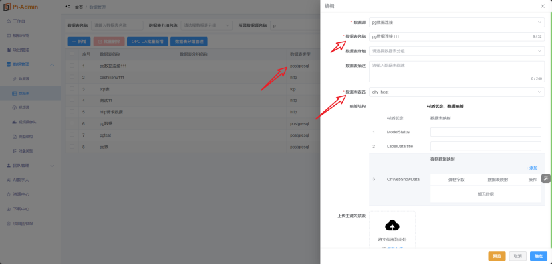The width and height of the screenshot is (552, 264).
Task: Click 数据管理 database icon in sidebar
Action: click(x=9, y=64)
